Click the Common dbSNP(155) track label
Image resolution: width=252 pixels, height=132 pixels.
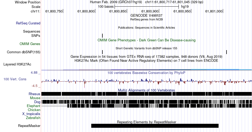[x=24, y=52]
